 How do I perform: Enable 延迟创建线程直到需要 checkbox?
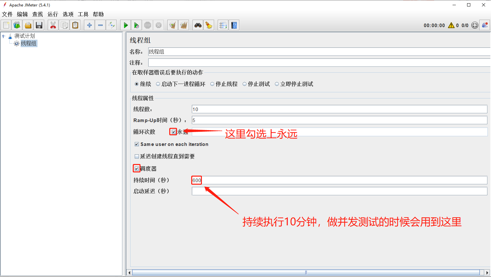pos(137,157)
